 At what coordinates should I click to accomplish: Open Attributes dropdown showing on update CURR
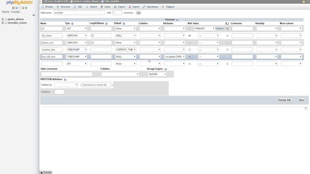click(x=174, y=57)
